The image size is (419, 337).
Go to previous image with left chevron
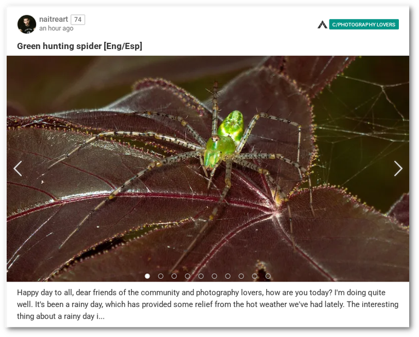pyautogui.click(x=18, y=169)
